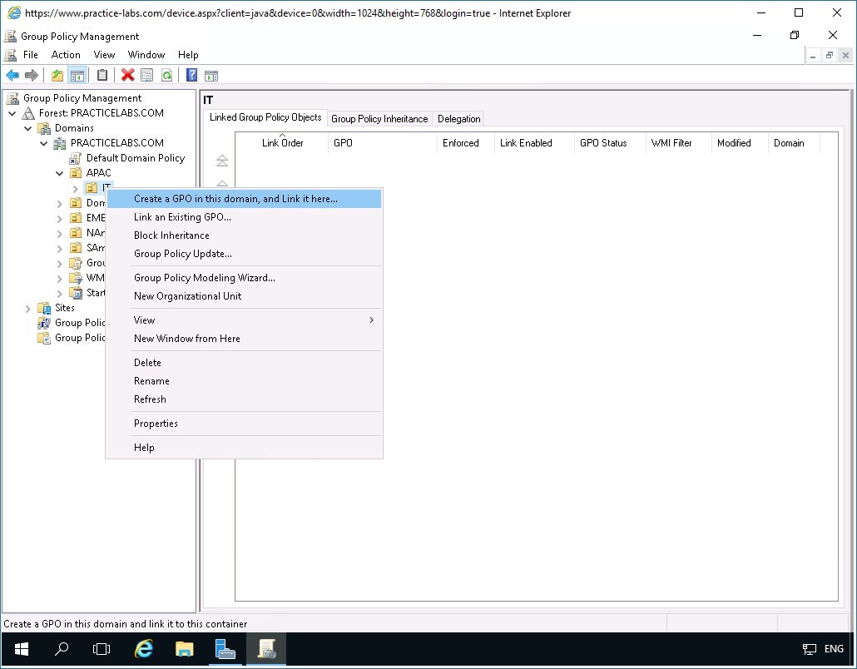Open the Action menu
The image size is (857, 669).
tap(66, 55)
